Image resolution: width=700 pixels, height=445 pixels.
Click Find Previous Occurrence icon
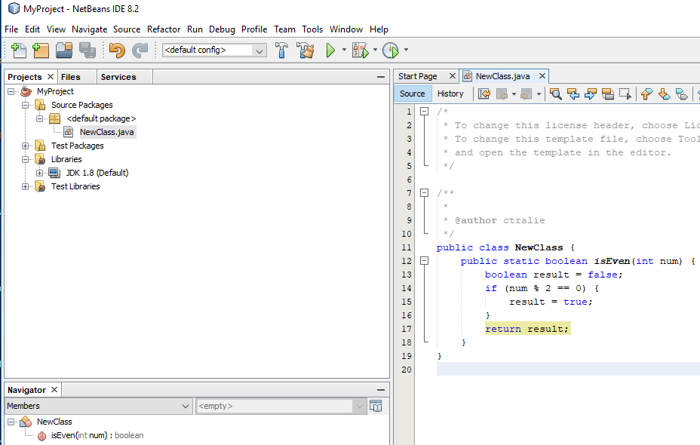pos(573,94)
